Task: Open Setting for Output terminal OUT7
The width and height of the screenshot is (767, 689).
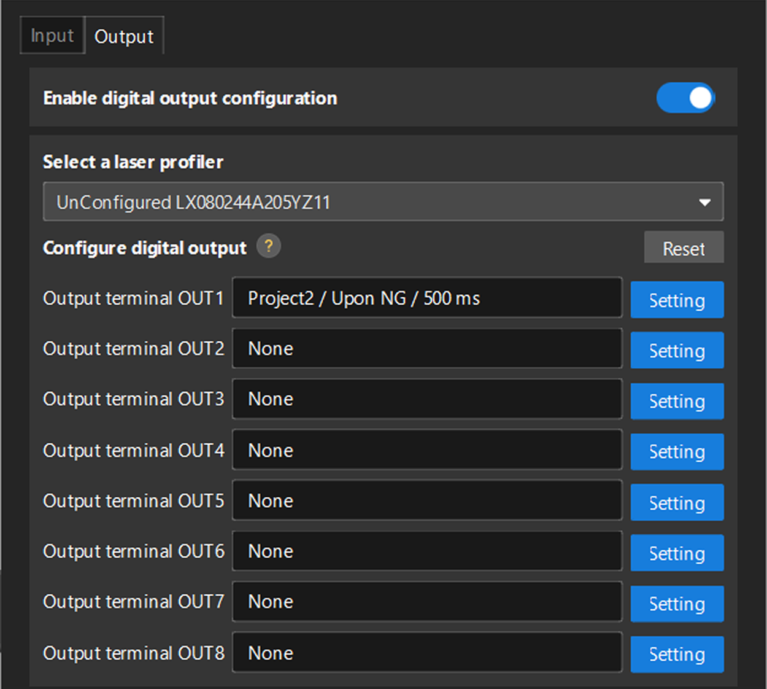Action: click(676, 604)
